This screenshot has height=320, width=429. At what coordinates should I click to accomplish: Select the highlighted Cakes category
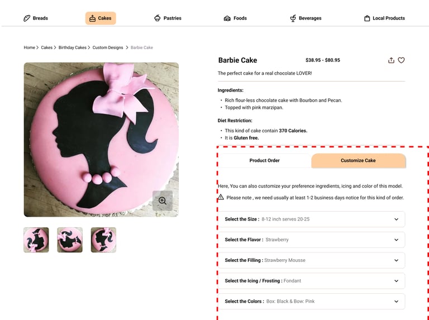[x=101, y=18]
